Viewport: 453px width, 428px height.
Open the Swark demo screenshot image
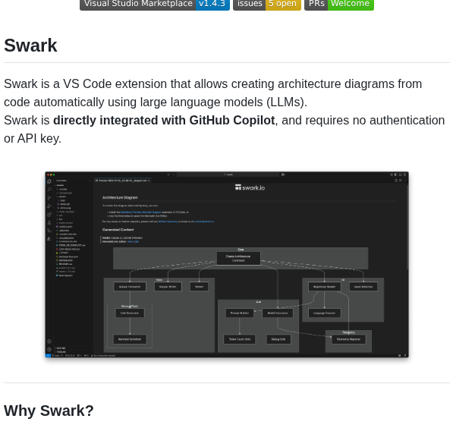pyautogui.click(x=227, y=265)
